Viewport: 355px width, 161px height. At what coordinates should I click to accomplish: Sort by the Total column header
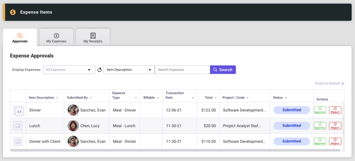[208, 98]
